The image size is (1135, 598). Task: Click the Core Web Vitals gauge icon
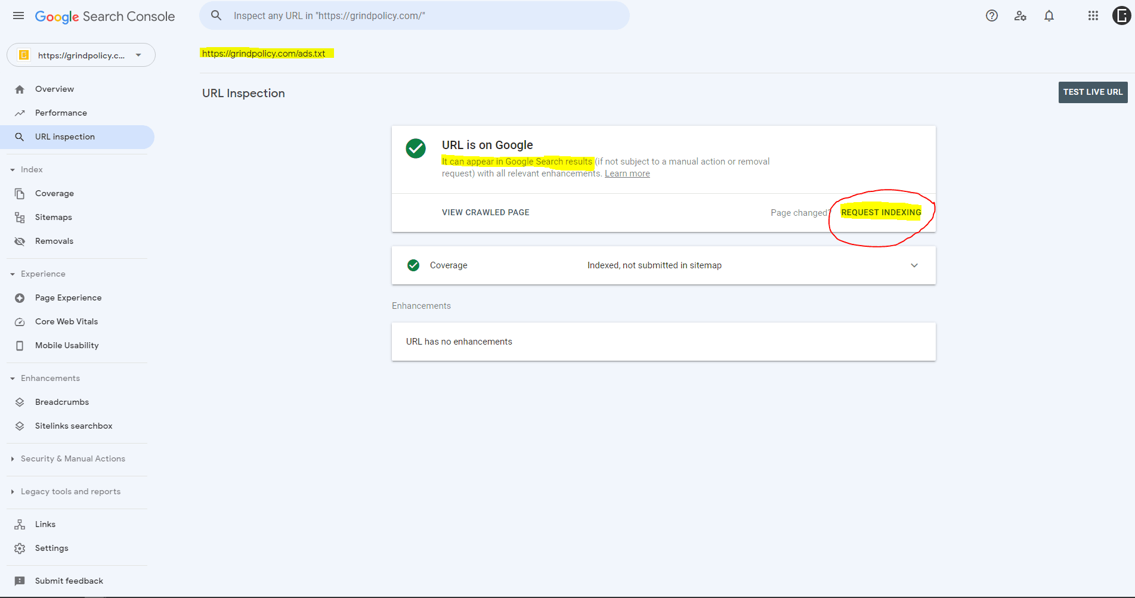pos(20,322)
